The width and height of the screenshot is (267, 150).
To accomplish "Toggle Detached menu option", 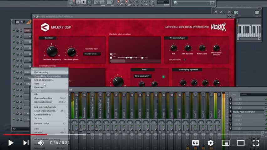I will tap(50, 87).
